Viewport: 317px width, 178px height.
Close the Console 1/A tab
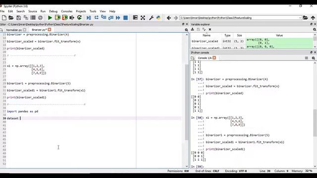[214, 58]
